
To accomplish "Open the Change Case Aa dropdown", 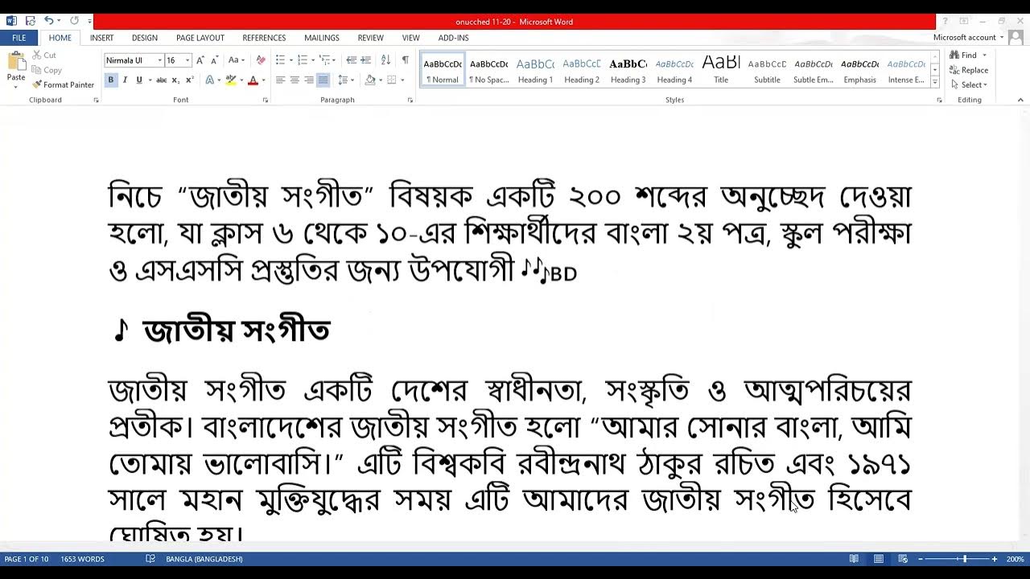I will click(236, 60).
